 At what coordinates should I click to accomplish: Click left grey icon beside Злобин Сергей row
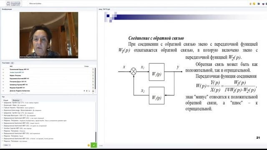point(3,72)
